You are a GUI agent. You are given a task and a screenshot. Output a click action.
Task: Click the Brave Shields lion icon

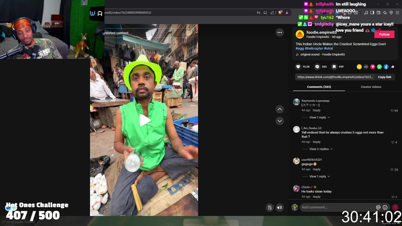click(x=280, y=13)
